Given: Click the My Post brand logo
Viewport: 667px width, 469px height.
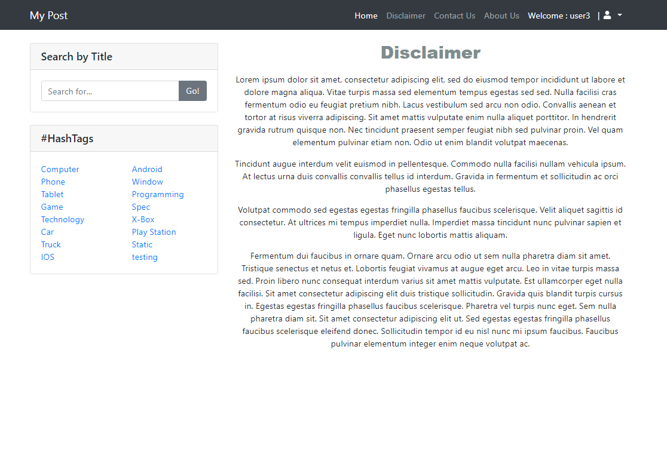Looking at the screenshot, I should [x=48, y=16].
